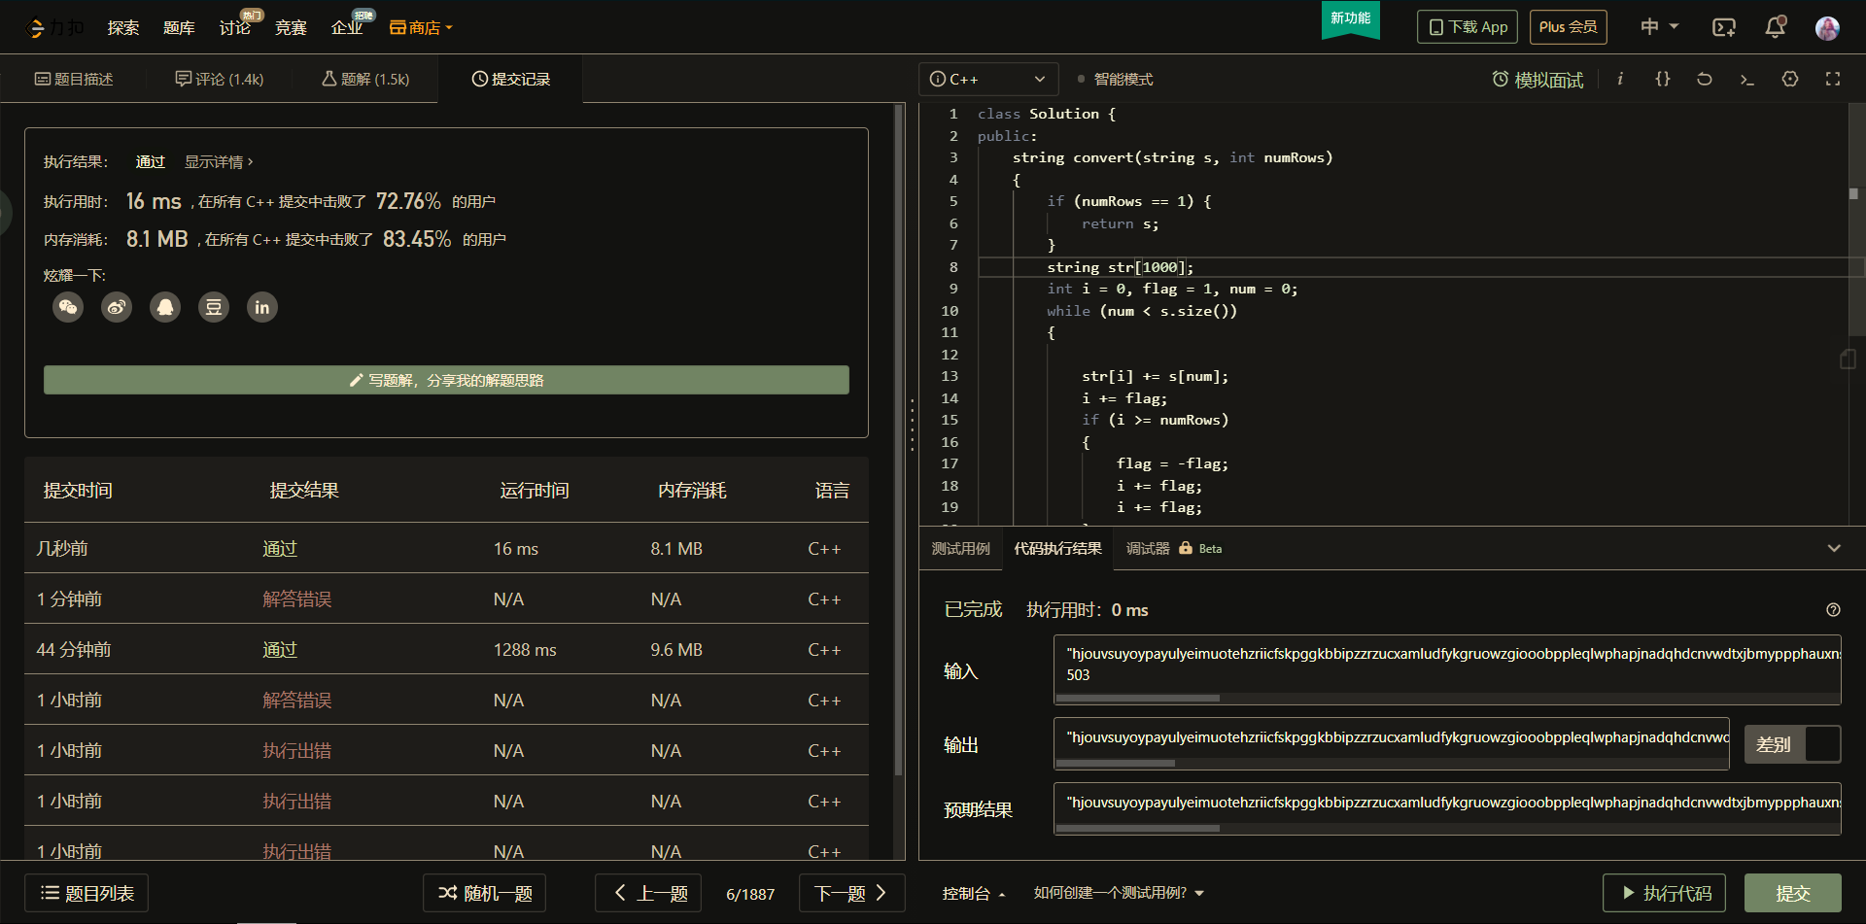1866x924 pixels.
Task: Open the terminal prompt icon in editor toolbar
Action: tap(1747, 79)
